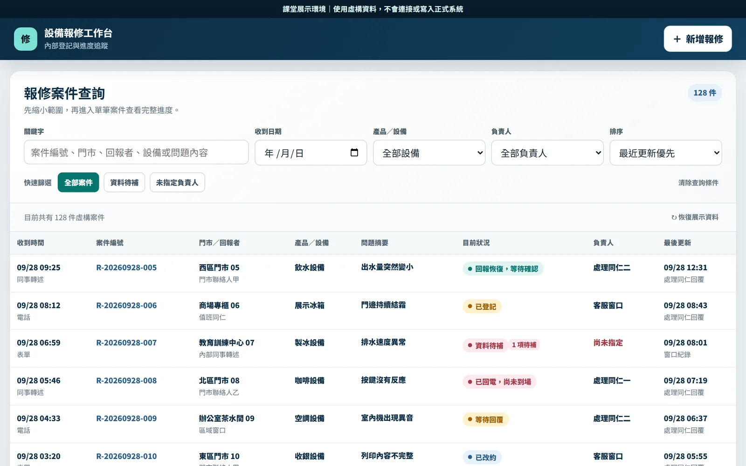Click the 資料待補 status badge in row 007

(485, 345)
